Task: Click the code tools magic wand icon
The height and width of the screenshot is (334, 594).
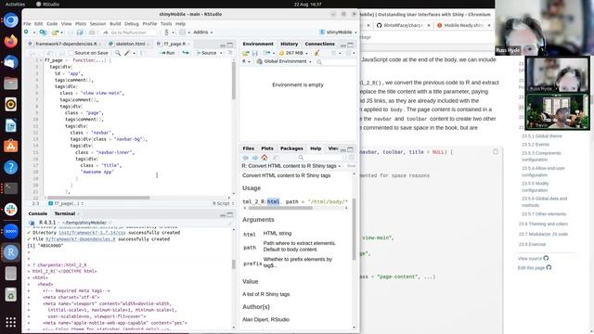Action: tap(127, 53)
